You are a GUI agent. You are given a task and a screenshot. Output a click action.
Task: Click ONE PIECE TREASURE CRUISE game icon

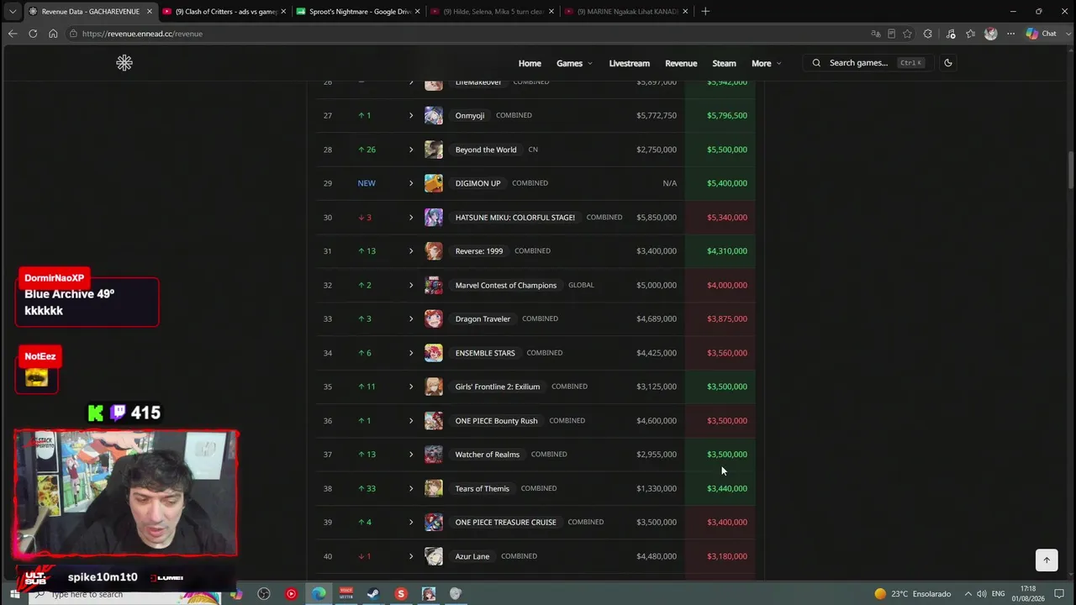pyautogui.click(x=434, y=523)
